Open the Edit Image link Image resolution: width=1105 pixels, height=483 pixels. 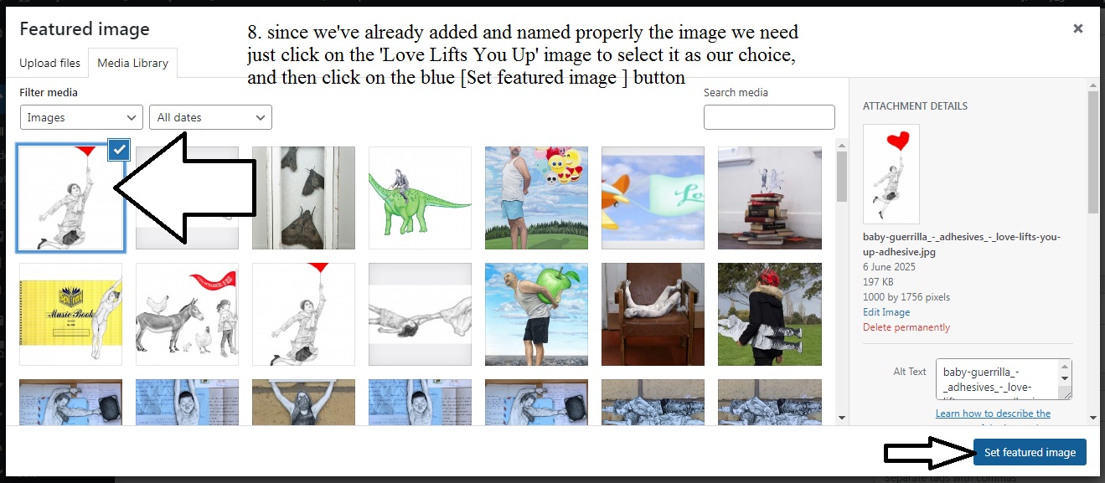coord(886,312)
